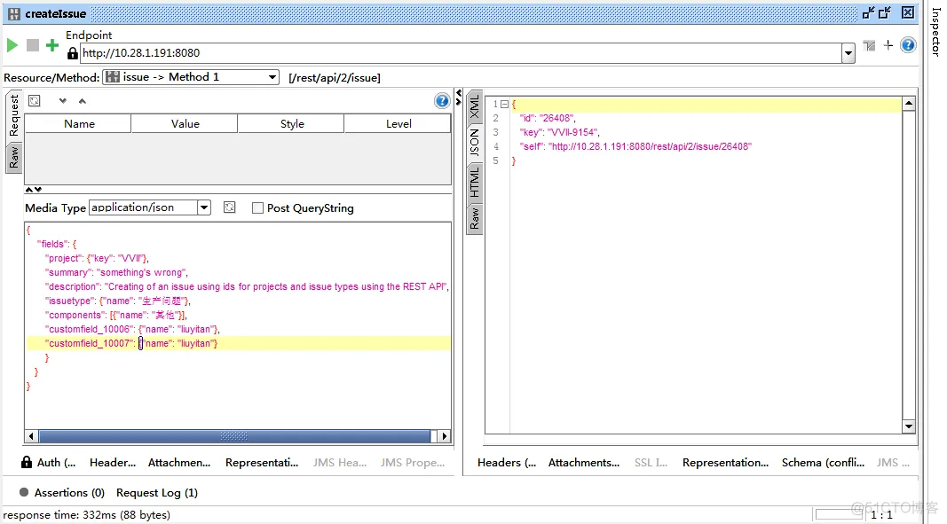Switch response view to XML tab
Viewport: 947px width, 524px height.
point(475,106)
